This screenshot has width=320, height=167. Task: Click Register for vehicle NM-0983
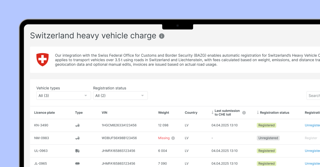coord(311,138)
